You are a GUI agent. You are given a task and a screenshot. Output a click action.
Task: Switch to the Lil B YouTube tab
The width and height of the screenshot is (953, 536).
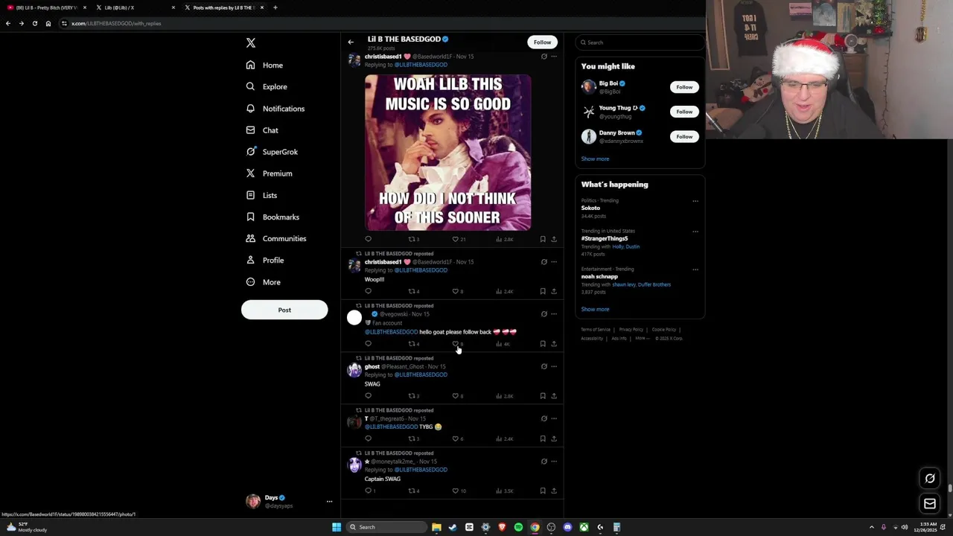pos(45,7)
